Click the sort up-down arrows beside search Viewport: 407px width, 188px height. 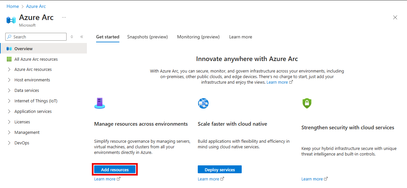72,37
